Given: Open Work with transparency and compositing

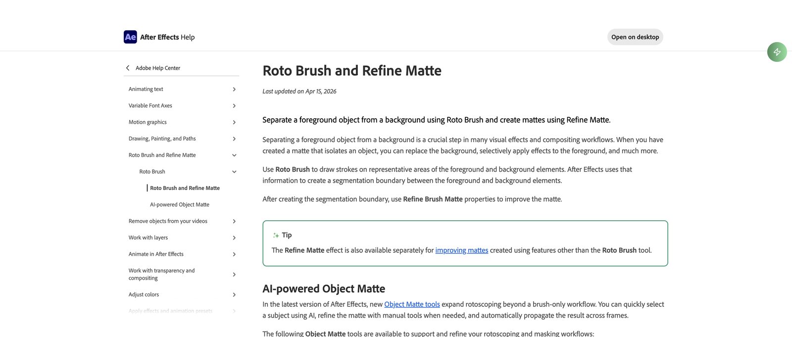Looking at the screenshot, I should click(x=161, y=274).
